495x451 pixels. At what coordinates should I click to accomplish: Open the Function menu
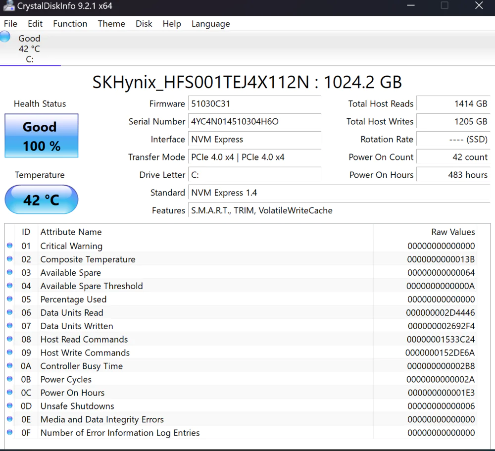tap(70, 24)
